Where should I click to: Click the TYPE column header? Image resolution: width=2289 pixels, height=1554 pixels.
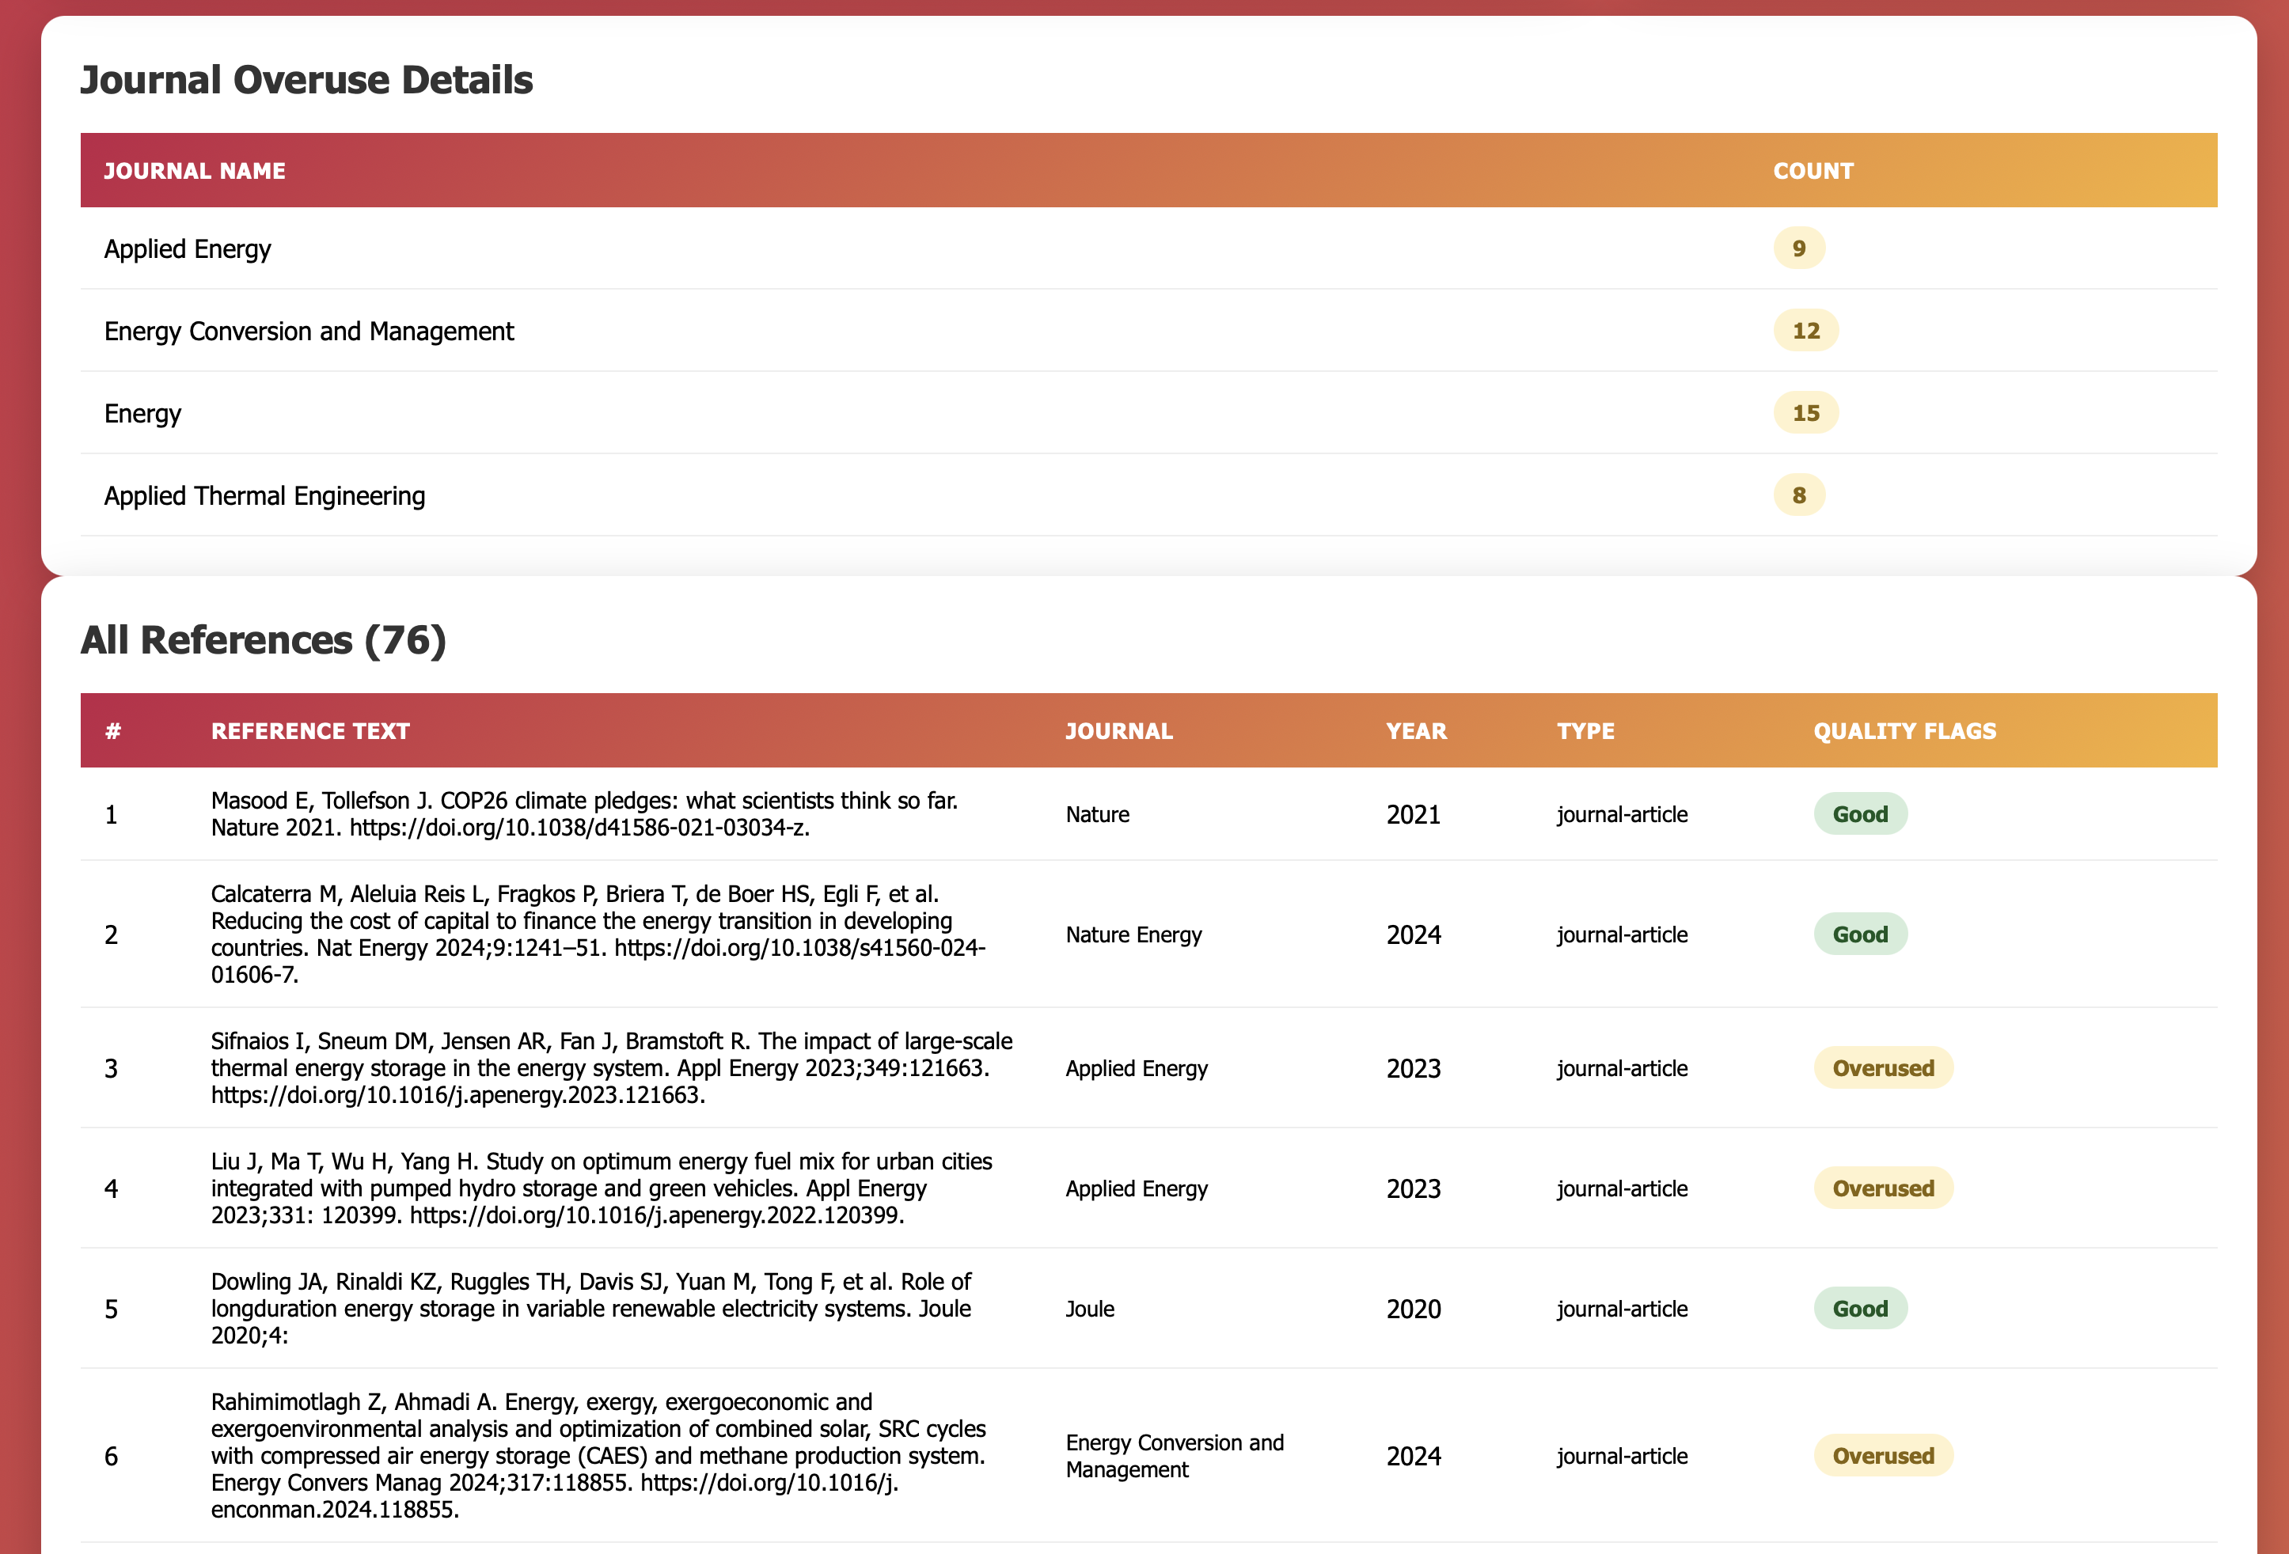[1585, 731]
